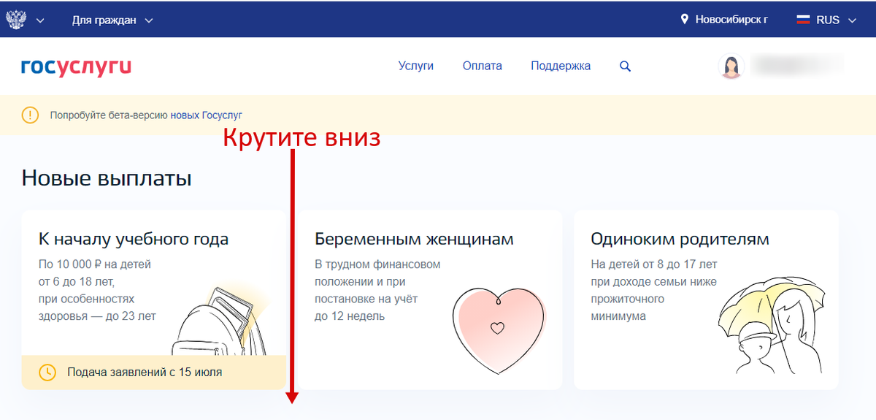Open the "Беременным женщинам" card title
Image resolution: width=876 pixels, height=420 pixels.
[x=414, y=239]
